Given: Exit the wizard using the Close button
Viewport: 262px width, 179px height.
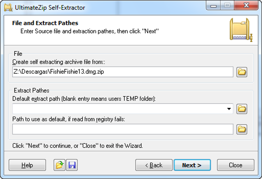Looking at the screenshot, I should 235,165.
